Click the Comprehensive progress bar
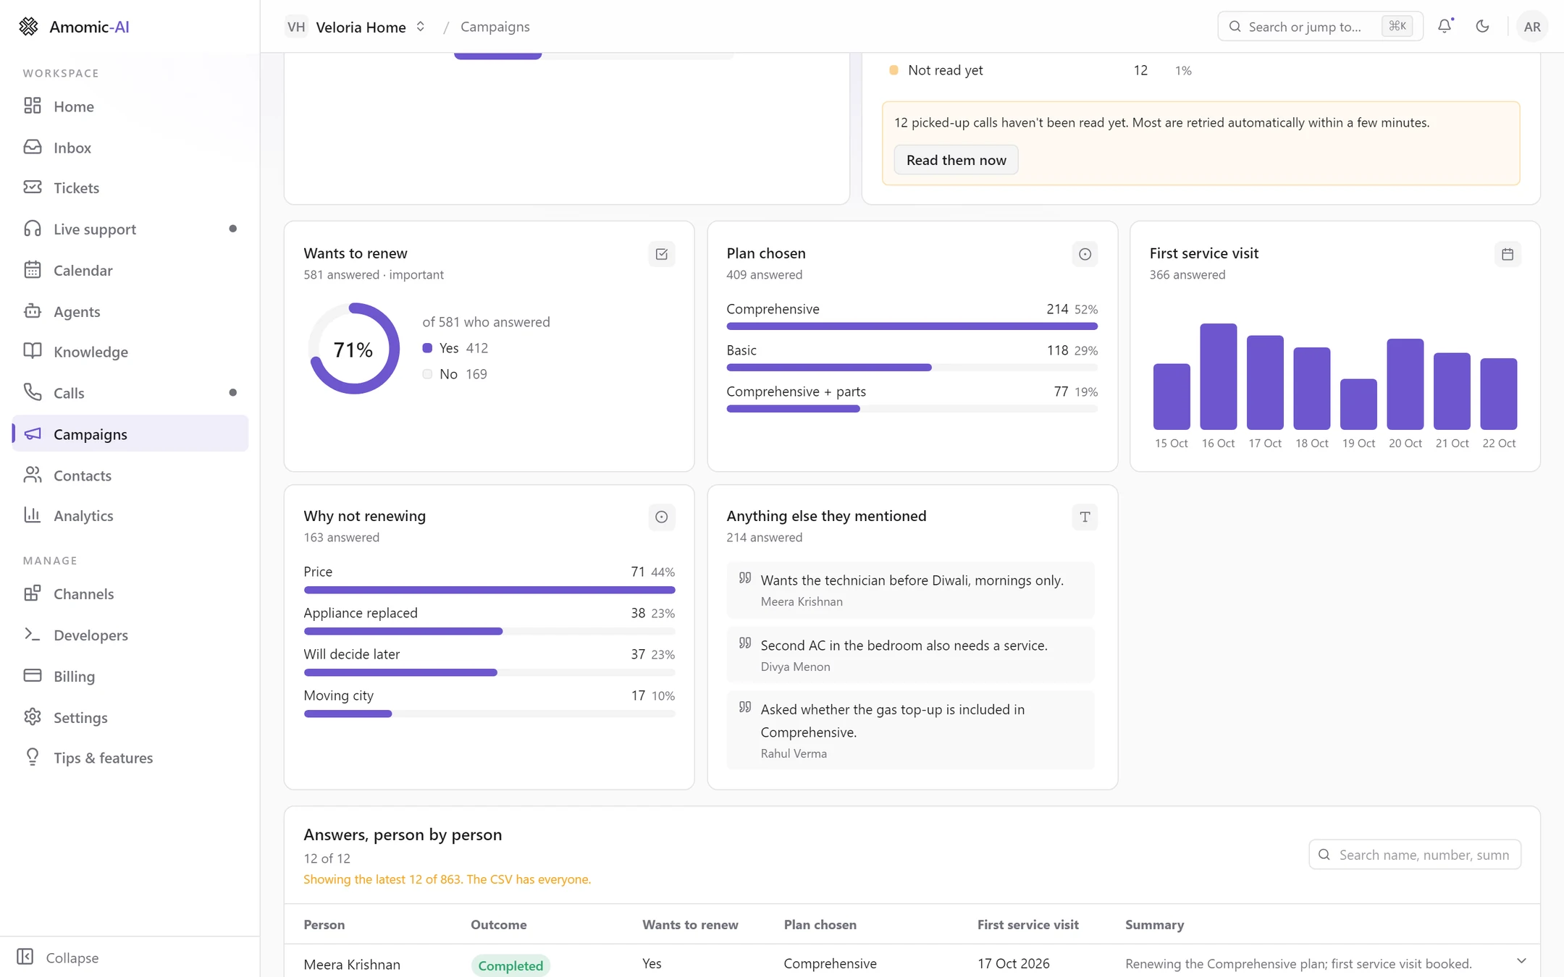1564x977 pixels. (x=912, y=326)
